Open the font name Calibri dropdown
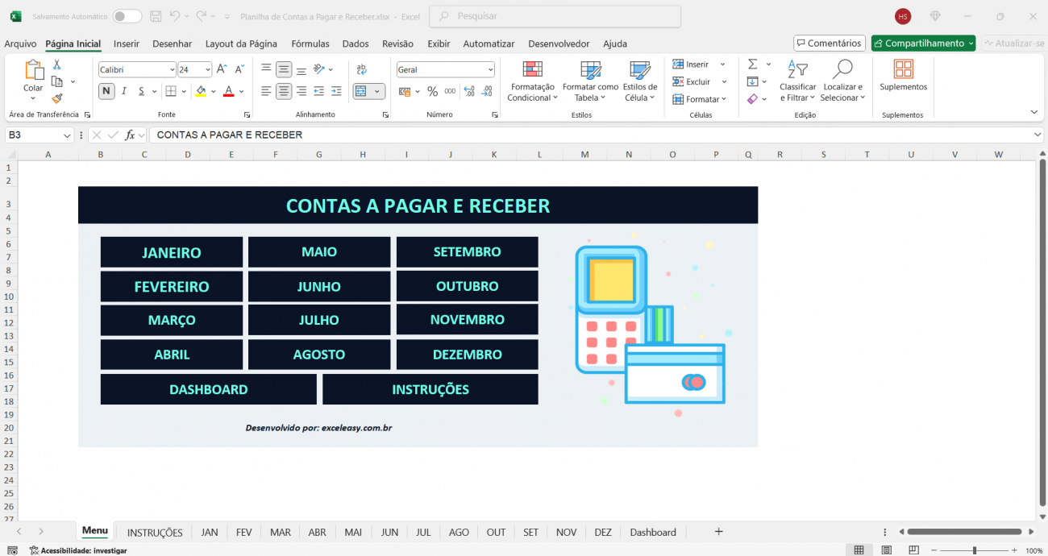This screenshot has height=556, width=1048. 172,70
